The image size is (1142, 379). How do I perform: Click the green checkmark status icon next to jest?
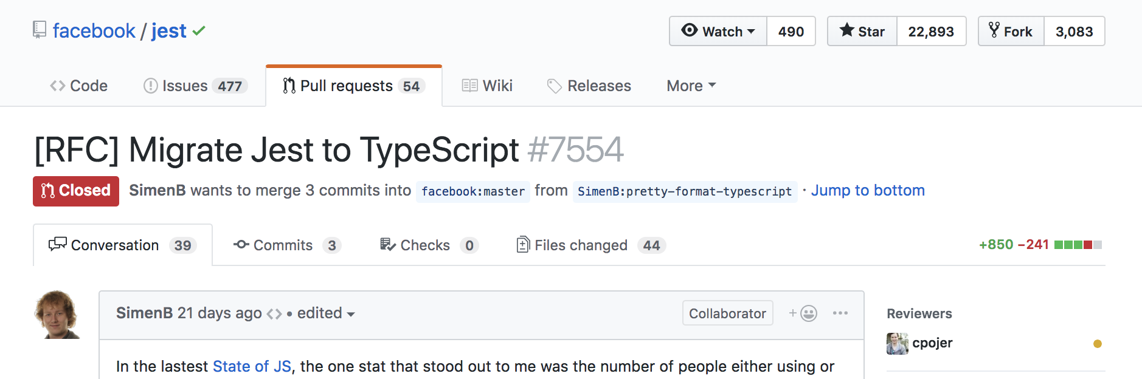(199, 30)
